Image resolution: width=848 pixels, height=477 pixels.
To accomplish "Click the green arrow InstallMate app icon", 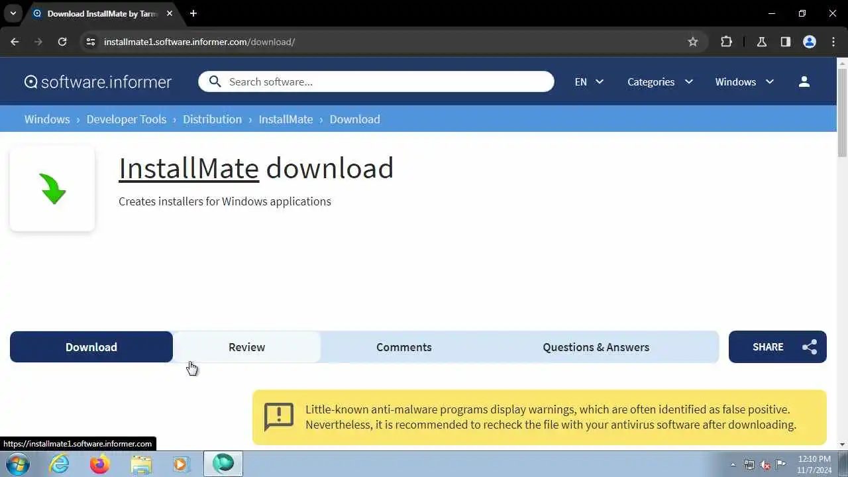I will click(52, 189).
